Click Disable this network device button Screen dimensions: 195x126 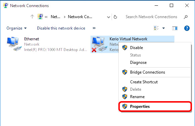pos(61,28)
